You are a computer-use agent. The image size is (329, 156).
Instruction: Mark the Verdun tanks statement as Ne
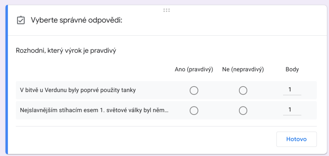[x=243, y=90]
